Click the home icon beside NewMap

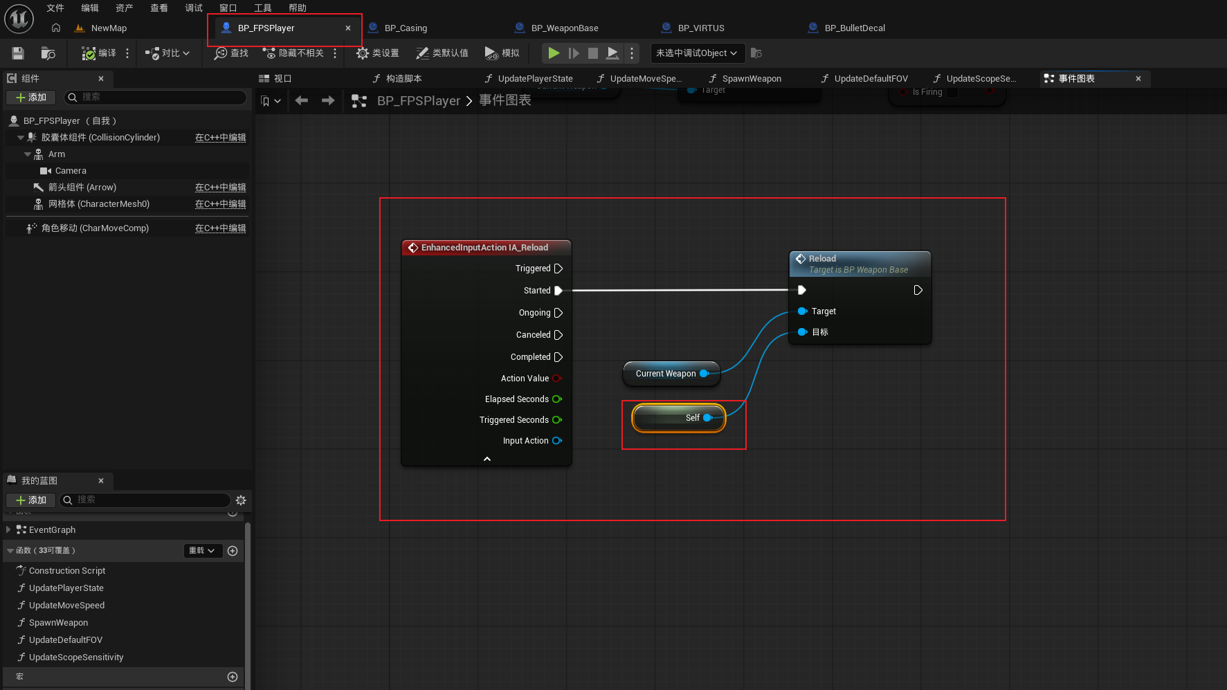tap(56, 28)
